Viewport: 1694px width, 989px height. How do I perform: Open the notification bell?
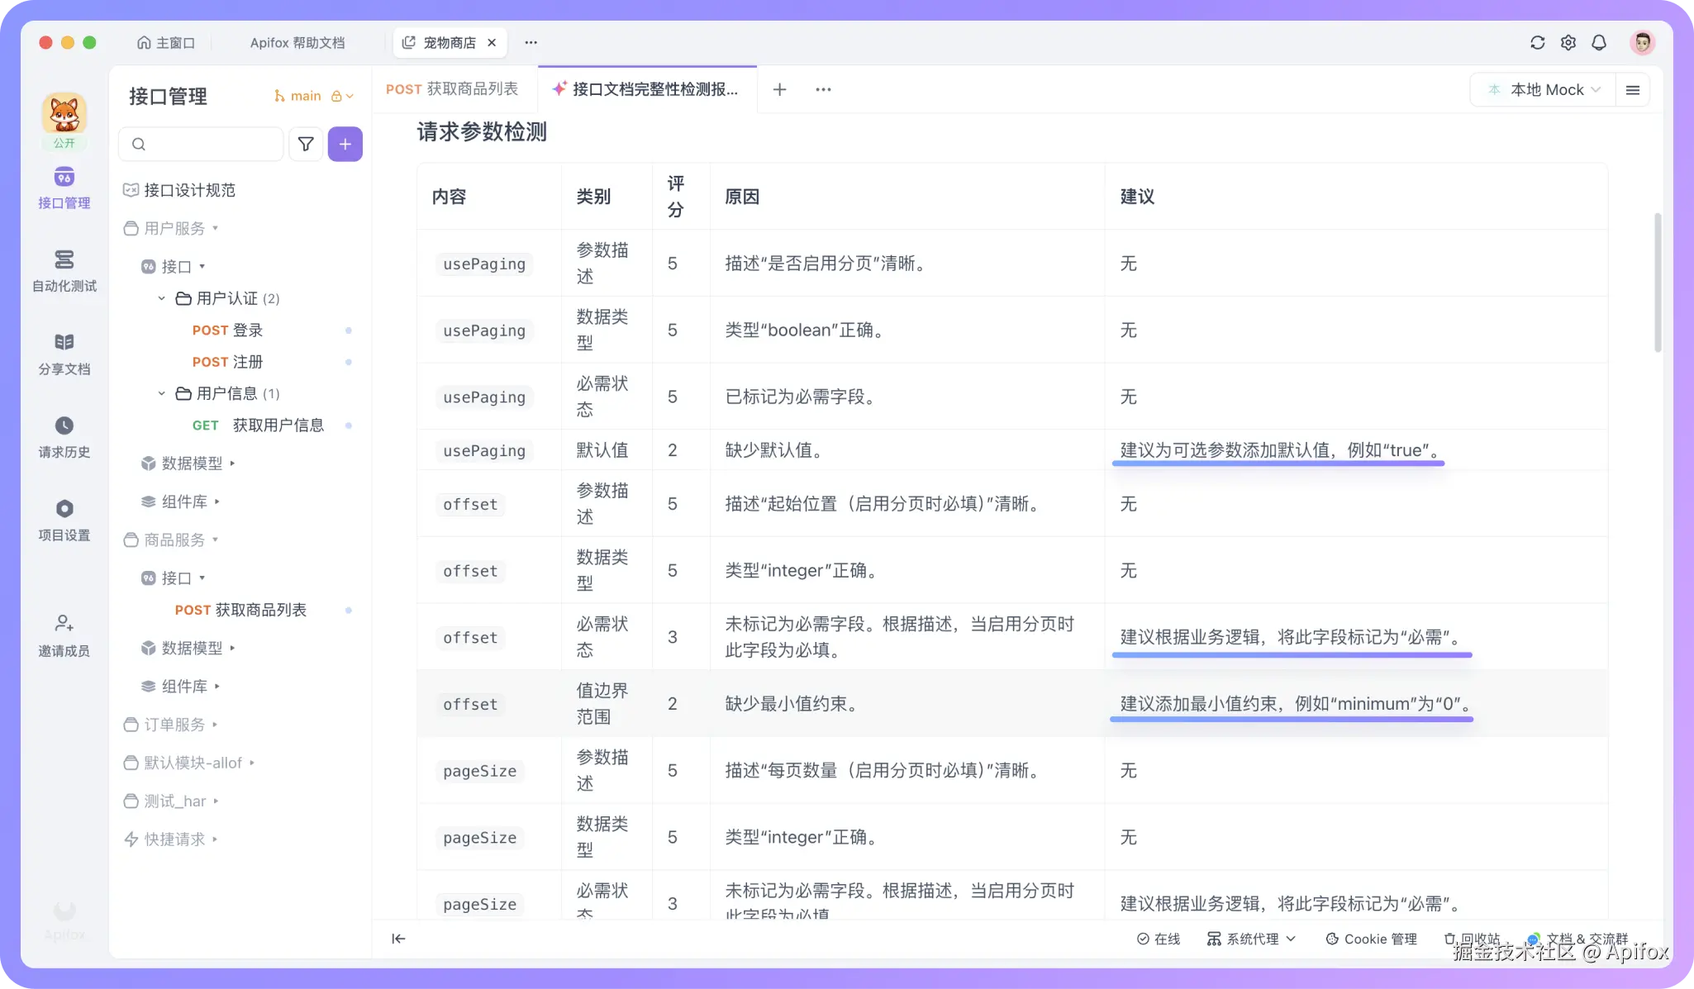(x=1599, y=43)
